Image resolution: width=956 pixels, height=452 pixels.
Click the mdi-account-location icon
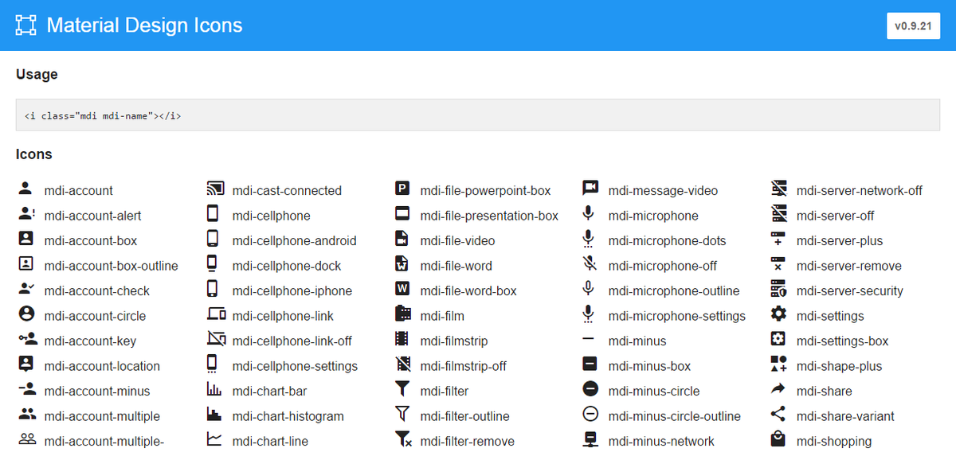25,364
